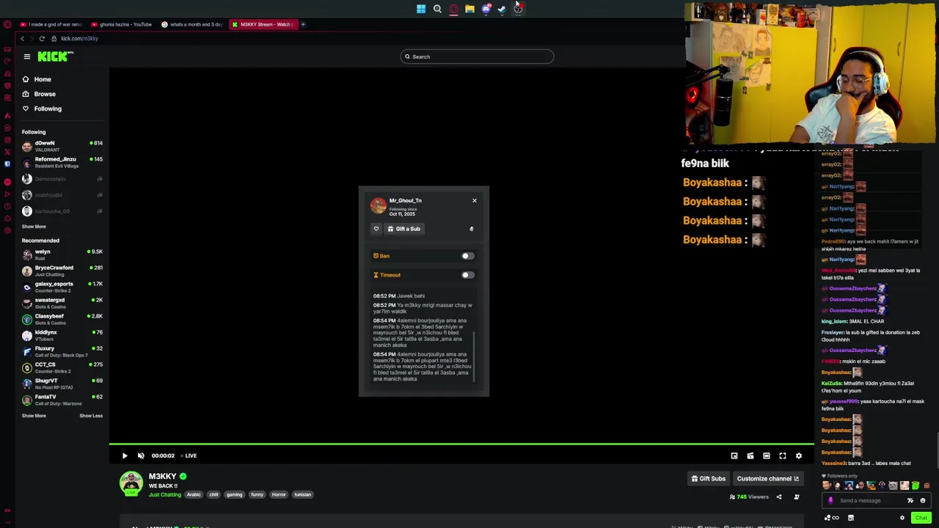Open Classybeef recommended channel

tap(62, 319)
